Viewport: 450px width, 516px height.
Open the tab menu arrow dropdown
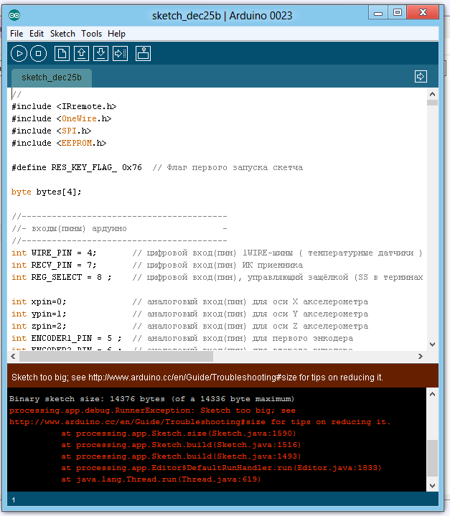point(421,76)
